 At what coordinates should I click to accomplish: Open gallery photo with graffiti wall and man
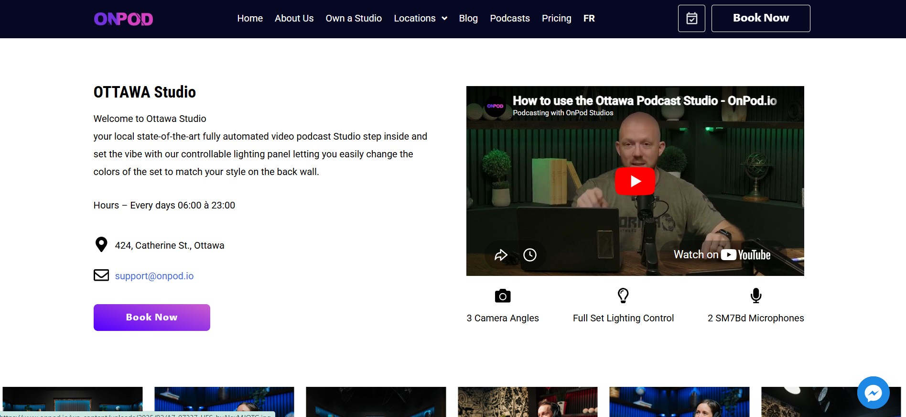(x=528, y=402)
